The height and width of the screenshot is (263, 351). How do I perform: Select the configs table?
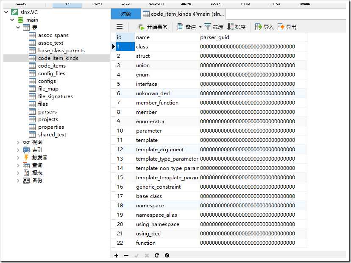pos(47,81)
